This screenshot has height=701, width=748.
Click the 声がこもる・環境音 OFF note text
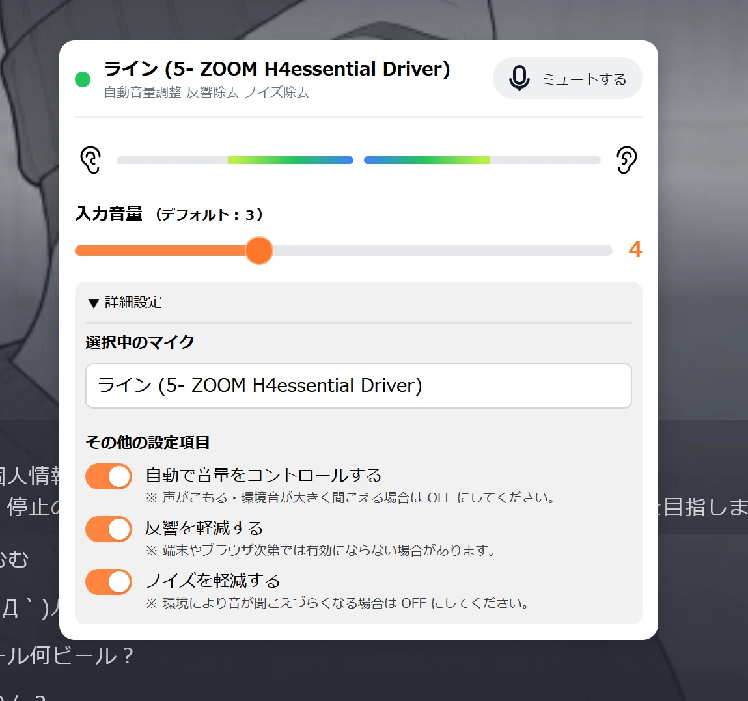tap(351, 498)
